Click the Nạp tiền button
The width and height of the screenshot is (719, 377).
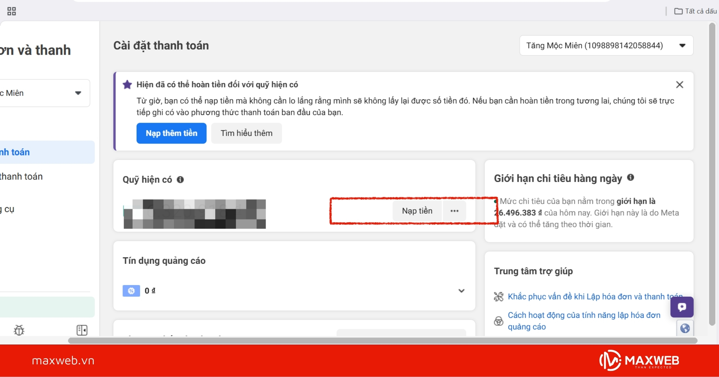pos(417,211)
